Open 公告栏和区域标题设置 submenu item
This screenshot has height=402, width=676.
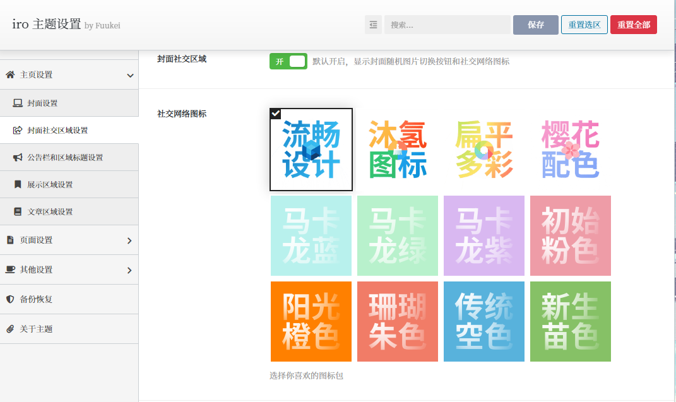tap(69, 157)
